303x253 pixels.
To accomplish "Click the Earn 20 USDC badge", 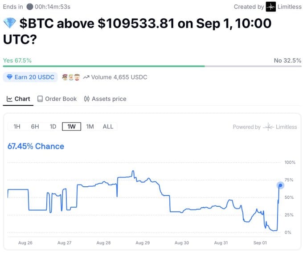I will [x=30, y=77].
